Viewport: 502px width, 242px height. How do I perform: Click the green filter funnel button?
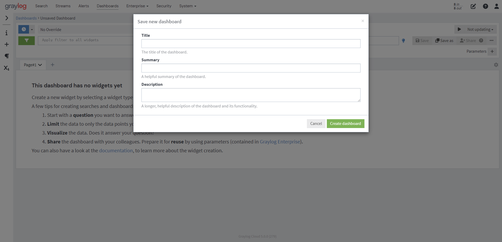click(26, 40)
